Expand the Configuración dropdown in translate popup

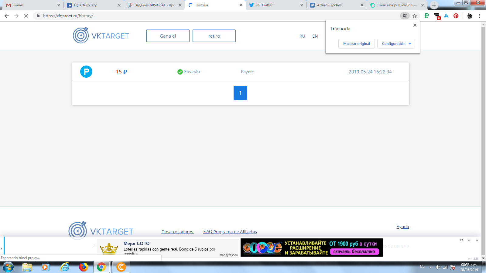click(x=396, y=44)
